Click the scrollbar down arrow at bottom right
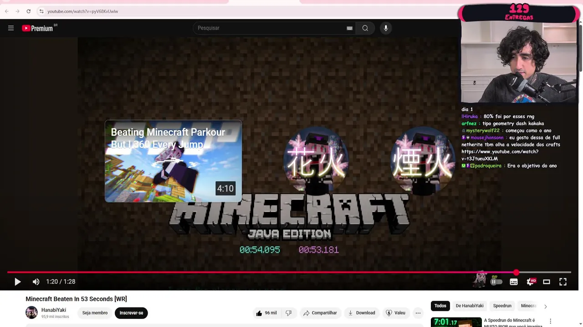 [580, 324]
